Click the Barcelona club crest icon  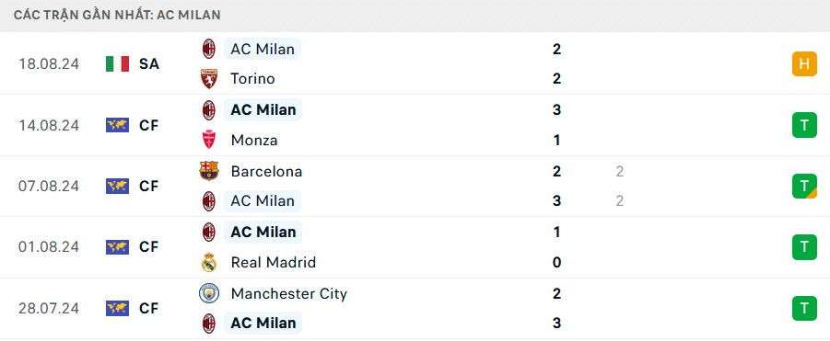coord(208,171)
